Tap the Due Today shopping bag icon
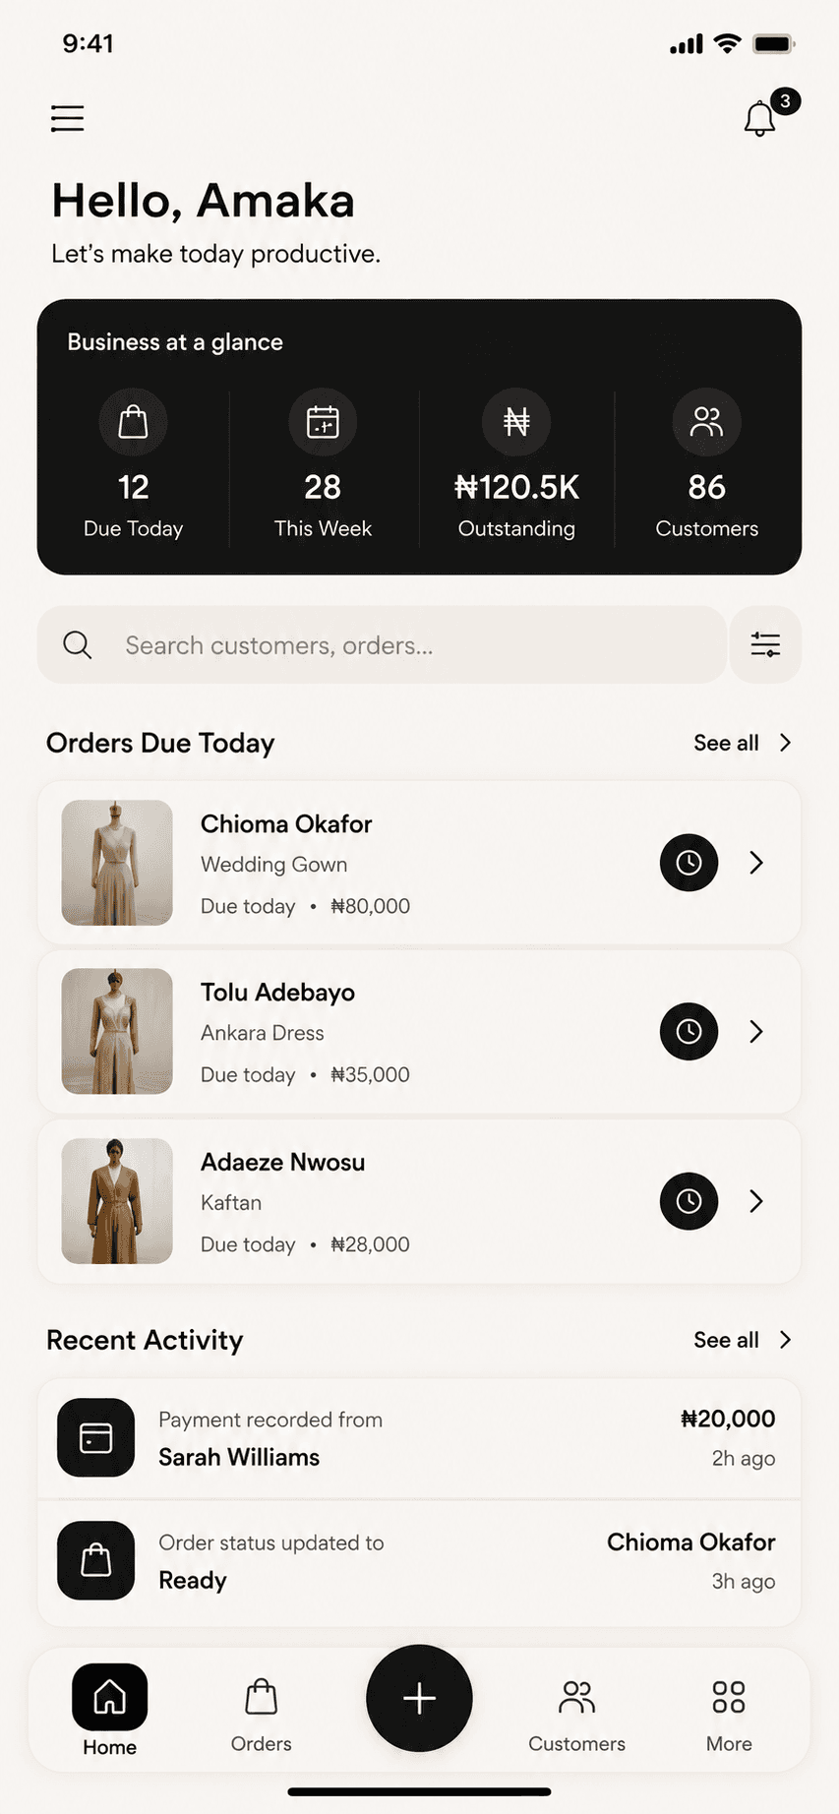 133,422
